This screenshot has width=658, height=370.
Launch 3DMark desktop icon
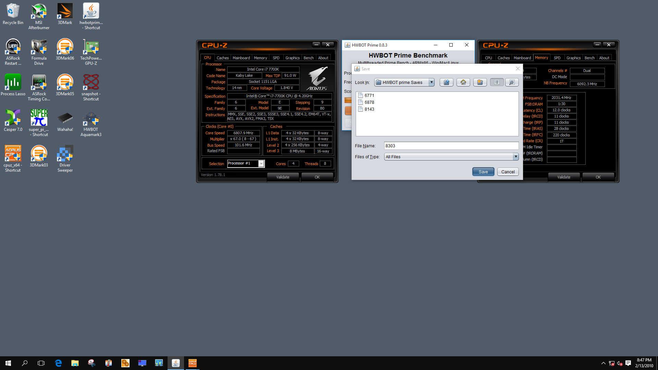coord(65,14)
